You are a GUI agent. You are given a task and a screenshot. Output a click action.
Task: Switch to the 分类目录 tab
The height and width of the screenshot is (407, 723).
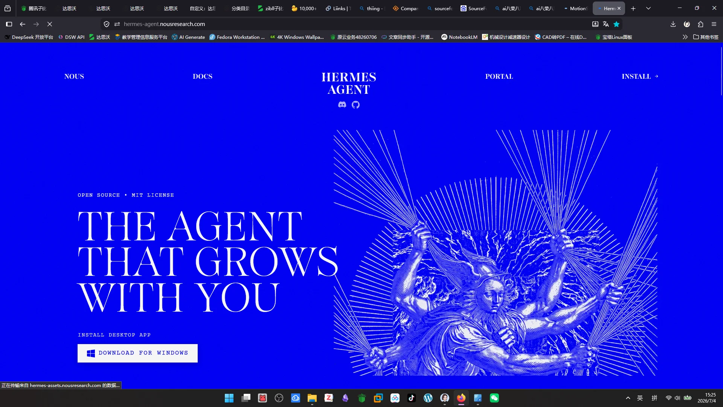tap(237, 8)
